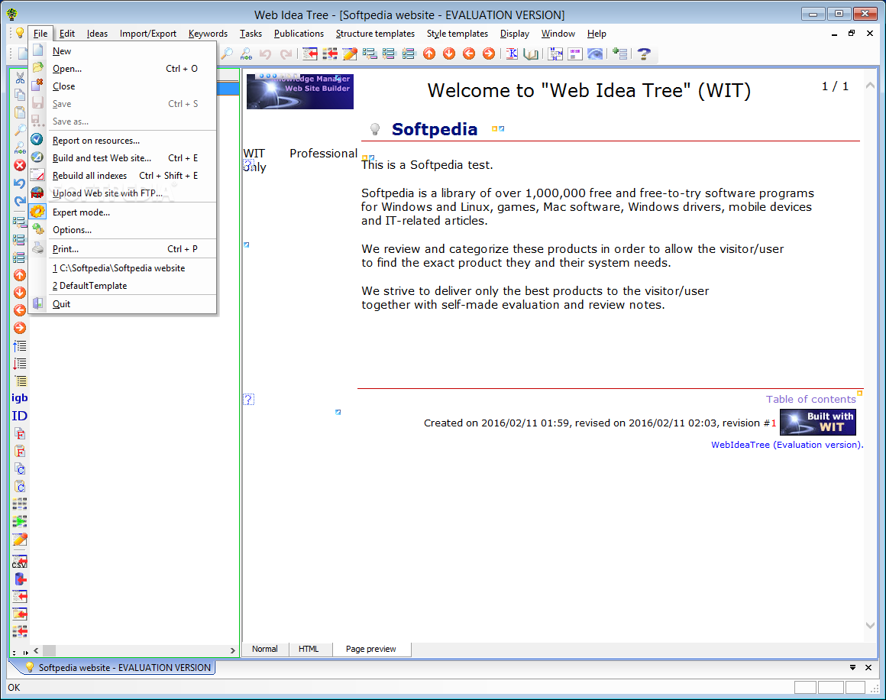The width and height of the screenshot is (886, 700).
Task: Click the magnifier search icon in top toolbar
Action: 227,53
